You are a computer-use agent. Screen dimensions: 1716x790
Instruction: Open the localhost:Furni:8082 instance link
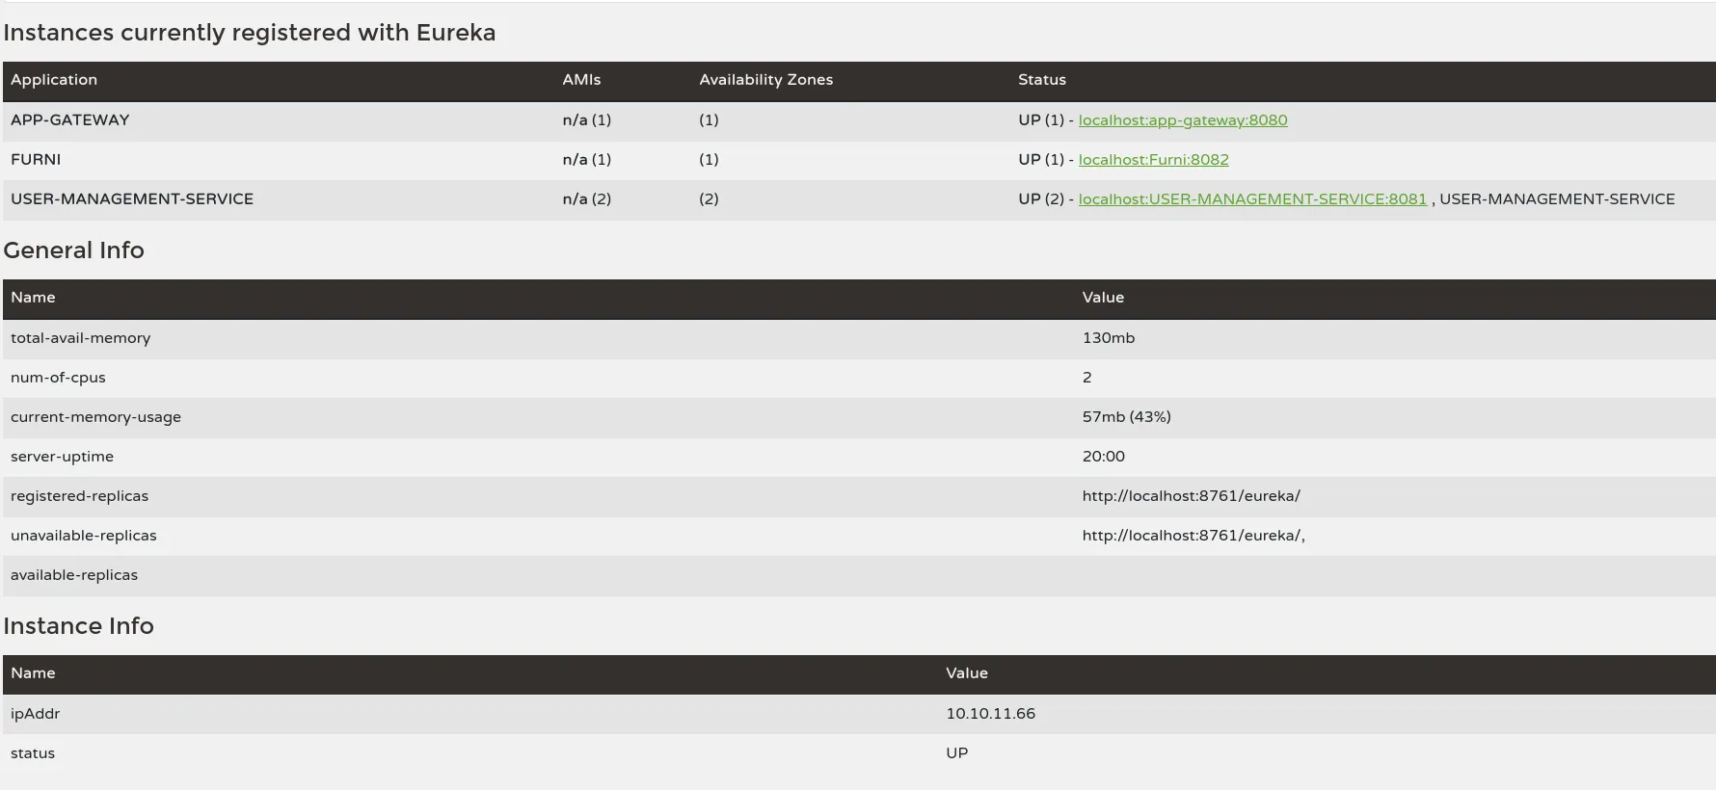1153,160
